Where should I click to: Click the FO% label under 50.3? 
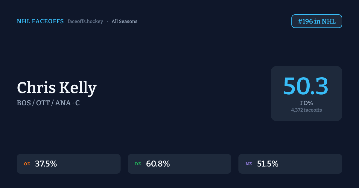306,103
